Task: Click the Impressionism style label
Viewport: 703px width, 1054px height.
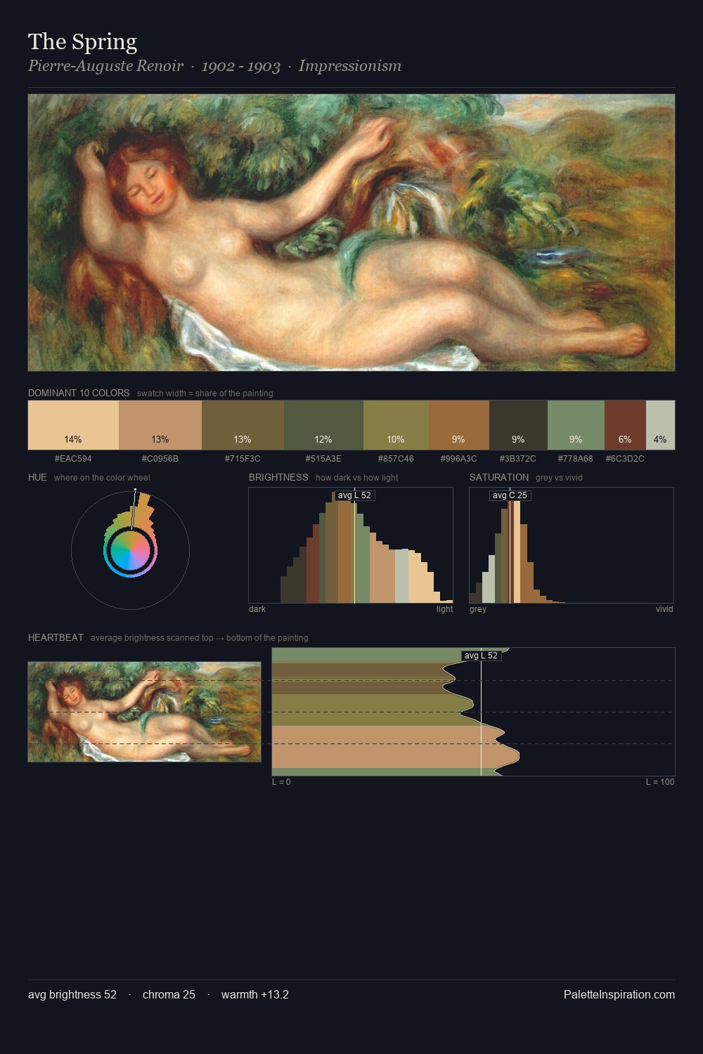Action: [349, 66]
